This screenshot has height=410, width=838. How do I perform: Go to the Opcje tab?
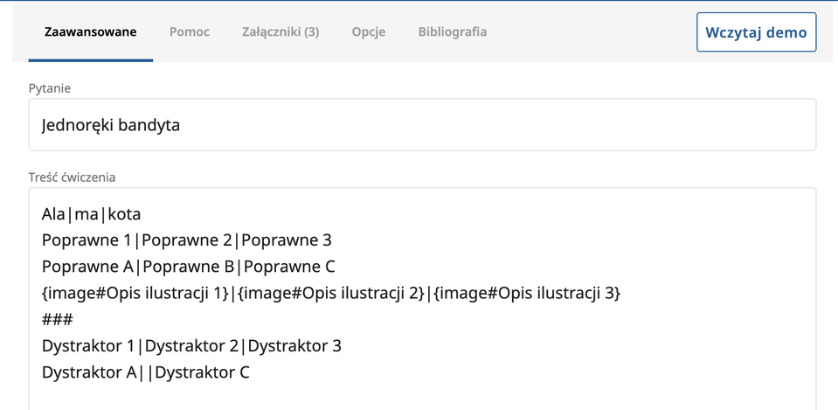pyautogui.click(x=368, y=32)
